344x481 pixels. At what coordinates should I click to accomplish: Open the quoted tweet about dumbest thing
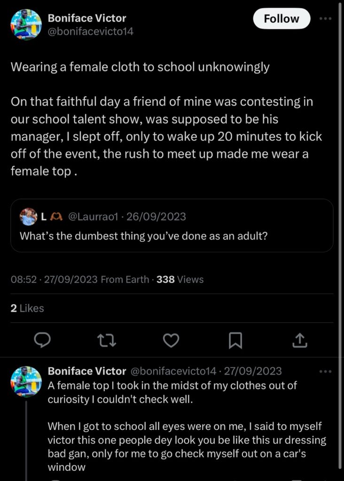pyautogui.click(x=172, y=226)
